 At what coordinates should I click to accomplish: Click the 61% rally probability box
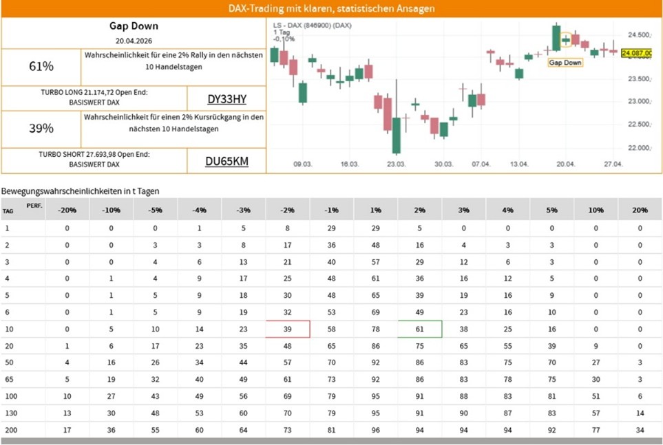tap(41, 66)
